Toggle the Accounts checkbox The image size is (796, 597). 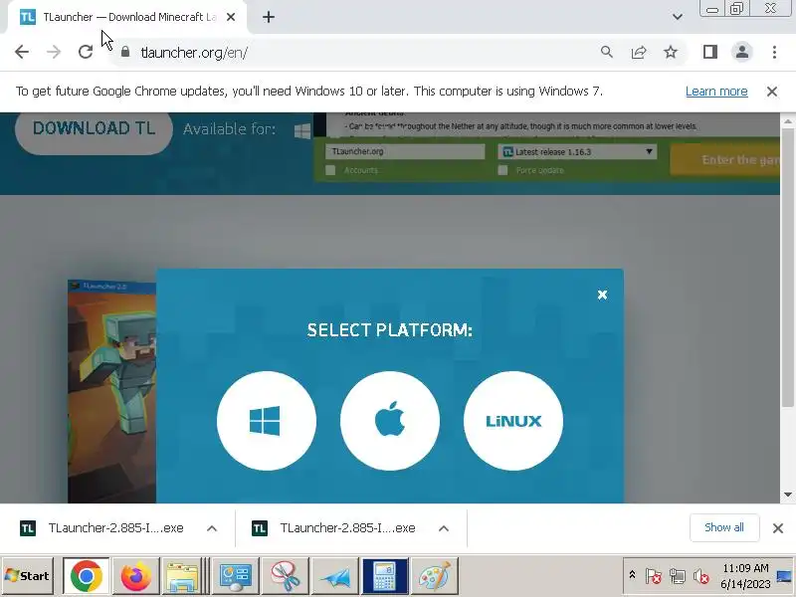coord(330,170)
